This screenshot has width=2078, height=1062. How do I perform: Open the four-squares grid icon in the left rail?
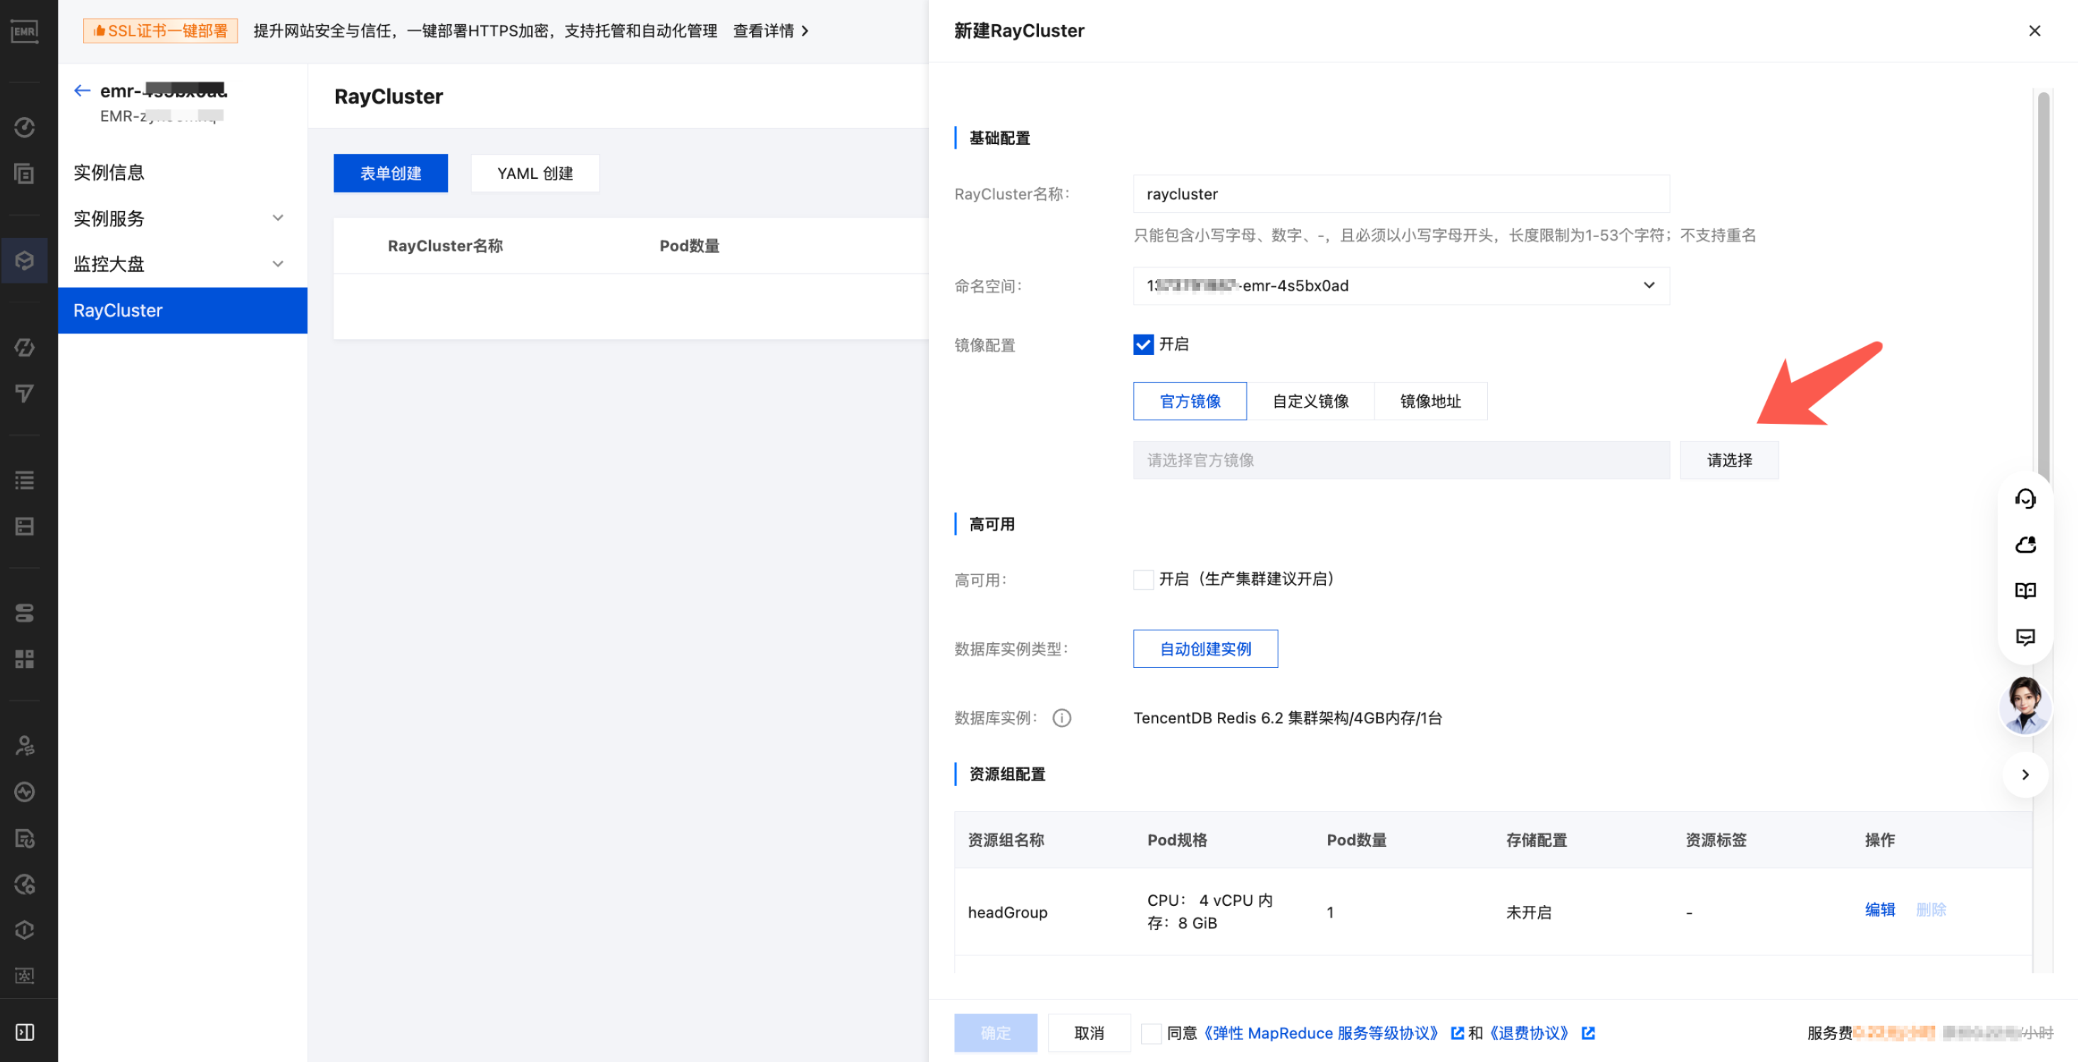[x=24, y=659]
